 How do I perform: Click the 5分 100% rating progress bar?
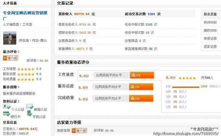(186, 87)
